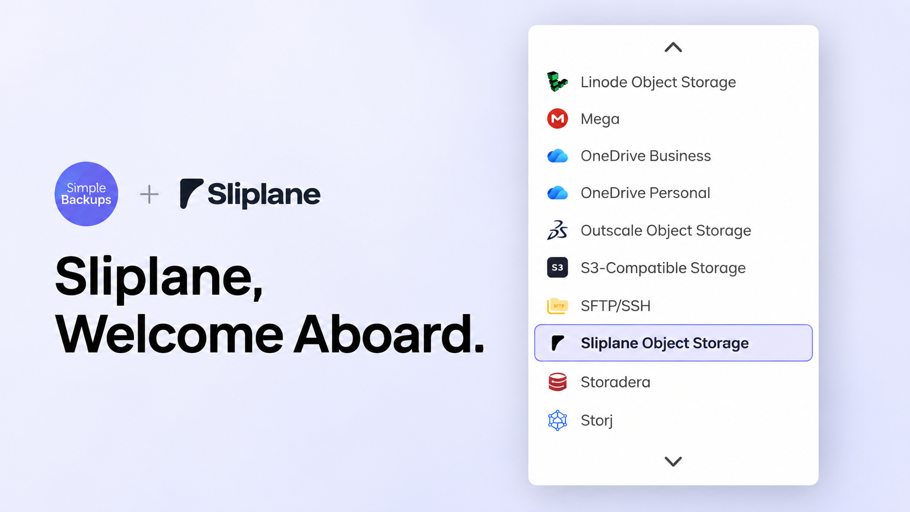Click the yellow SFTP folder icon
Viewport: 910px width, 512px height.
(557, 306)
